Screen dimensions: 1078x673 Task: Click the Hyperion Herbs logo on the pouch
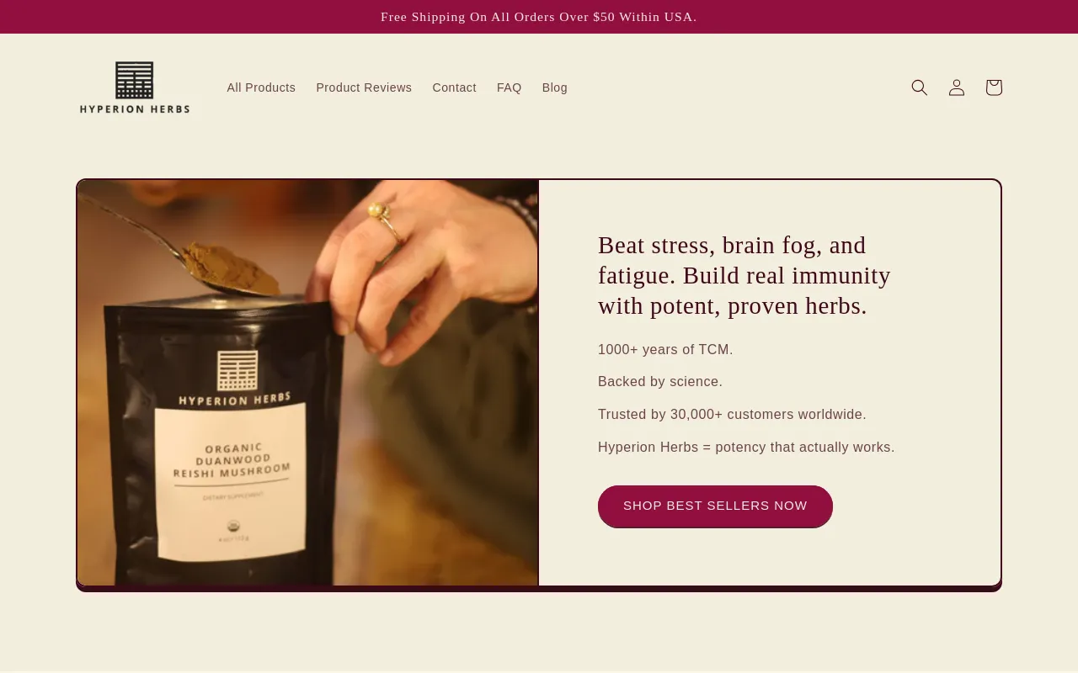pos(235,378)
